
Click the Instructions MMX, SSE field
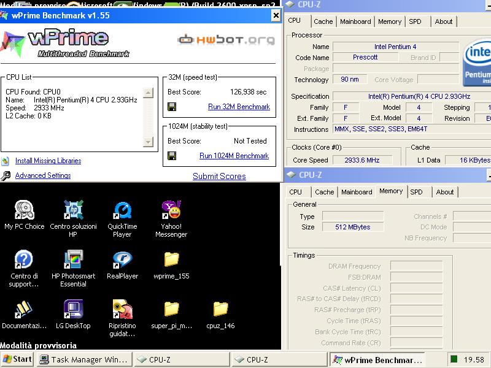(412, 129)
